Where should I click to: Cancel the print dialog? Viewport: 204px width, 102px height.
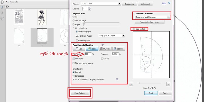165,93
